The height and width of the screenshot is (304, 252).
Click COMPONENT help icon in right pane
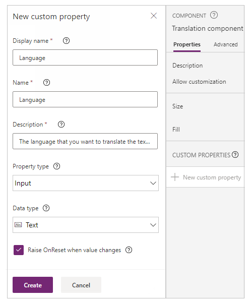point(214,15)
